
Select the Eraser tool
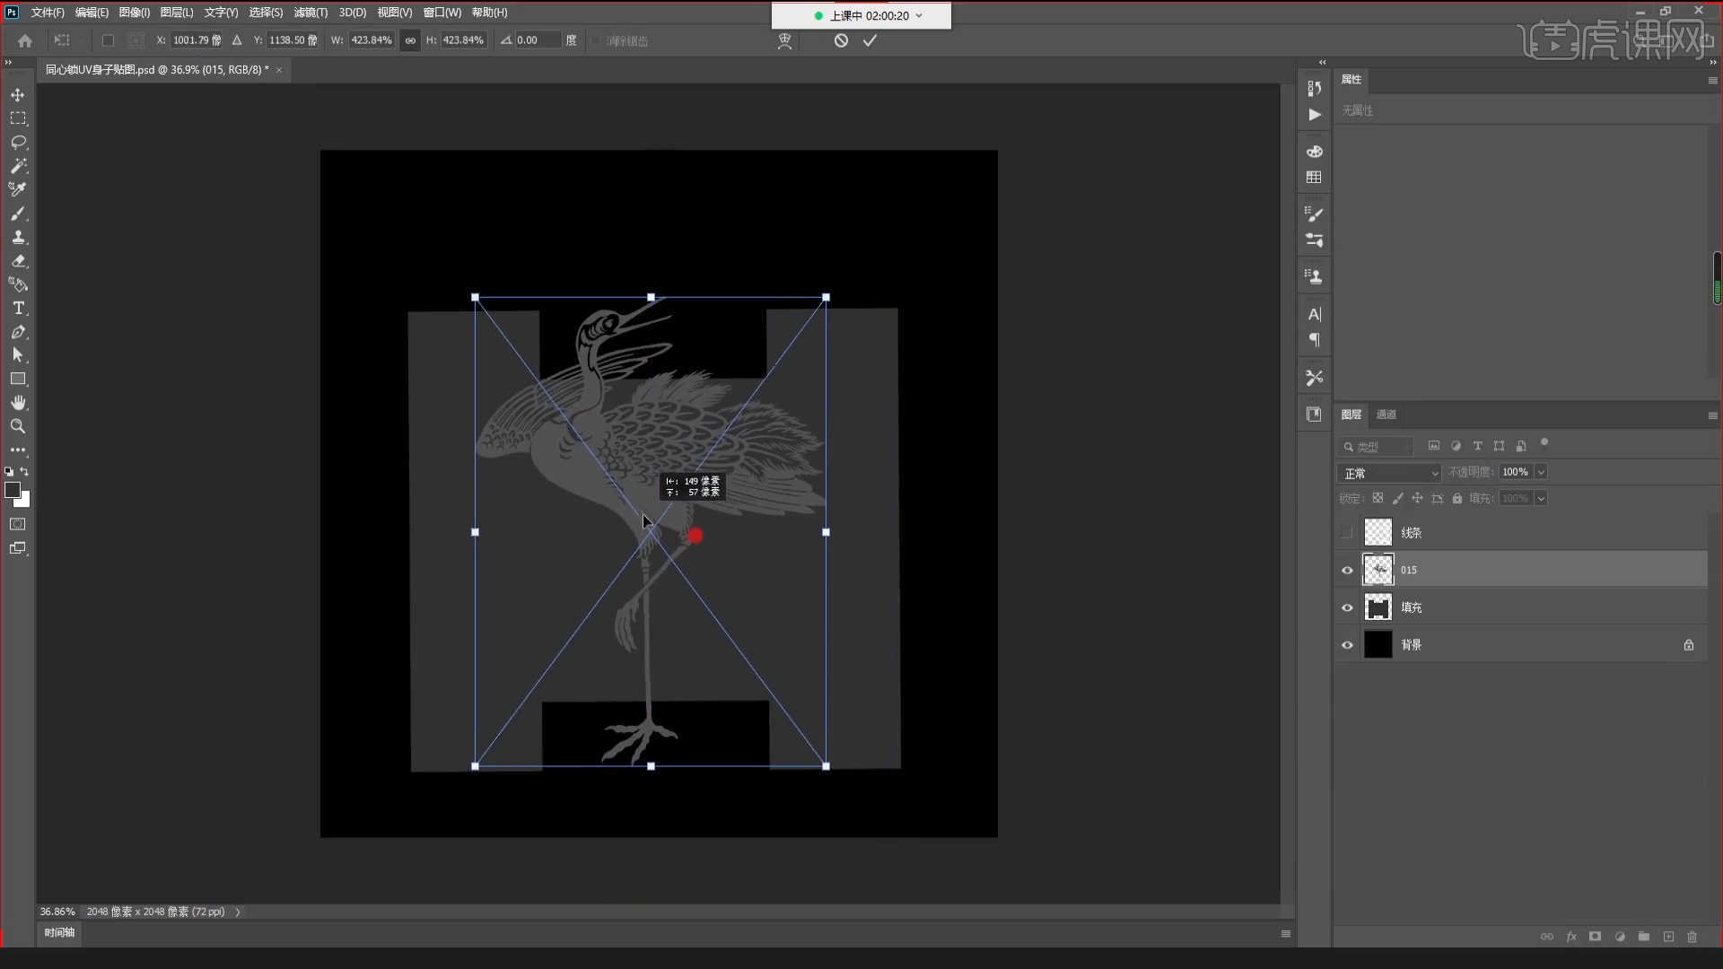pos(18,261)
